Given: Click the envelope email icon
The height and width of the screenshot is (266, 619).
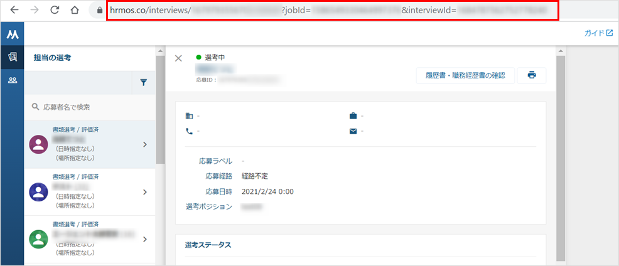Looking at the screenshot, I should coord(353,131).
